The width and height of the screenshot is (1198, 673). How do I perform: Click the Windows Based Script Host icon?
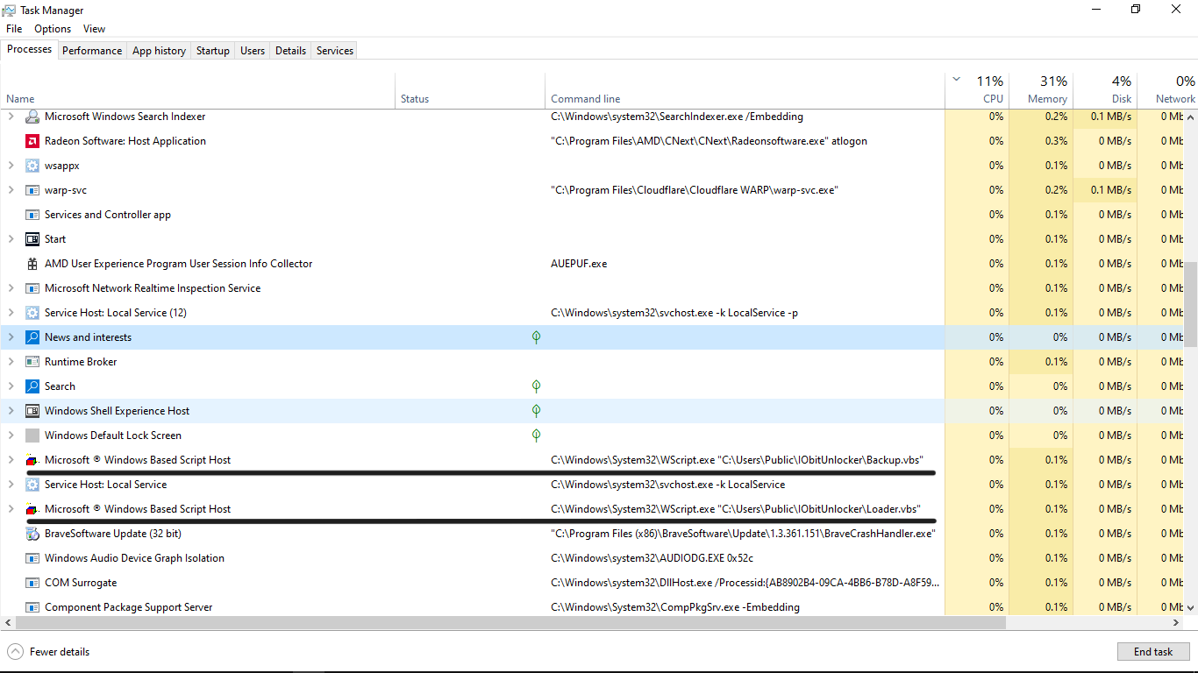[32, 459]
